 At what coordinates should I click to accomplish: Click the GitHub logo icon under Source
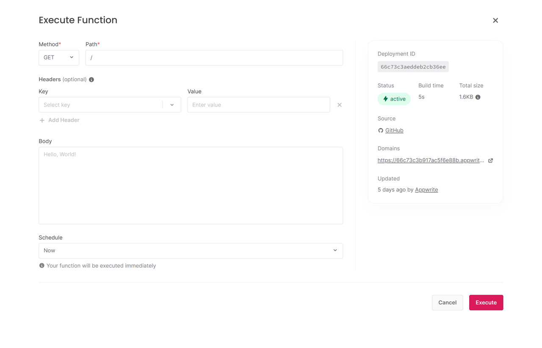381,131
